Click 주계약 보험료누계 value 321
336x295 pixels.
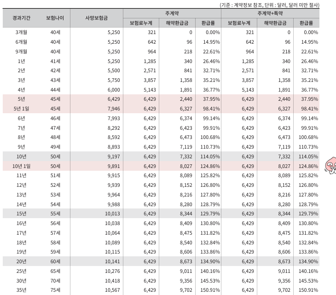[152, 32]
